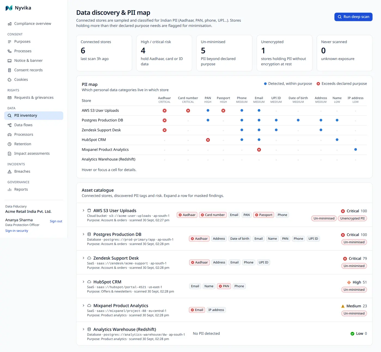The height and width of the screenshot is (352, 381).
Task: Click the Passport cell for AWS S3 User Uploads
Action: point(223,111)
